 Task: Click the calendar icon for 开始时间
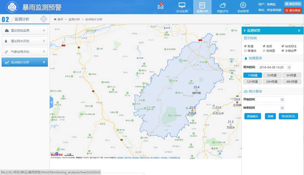coord(282,100)
